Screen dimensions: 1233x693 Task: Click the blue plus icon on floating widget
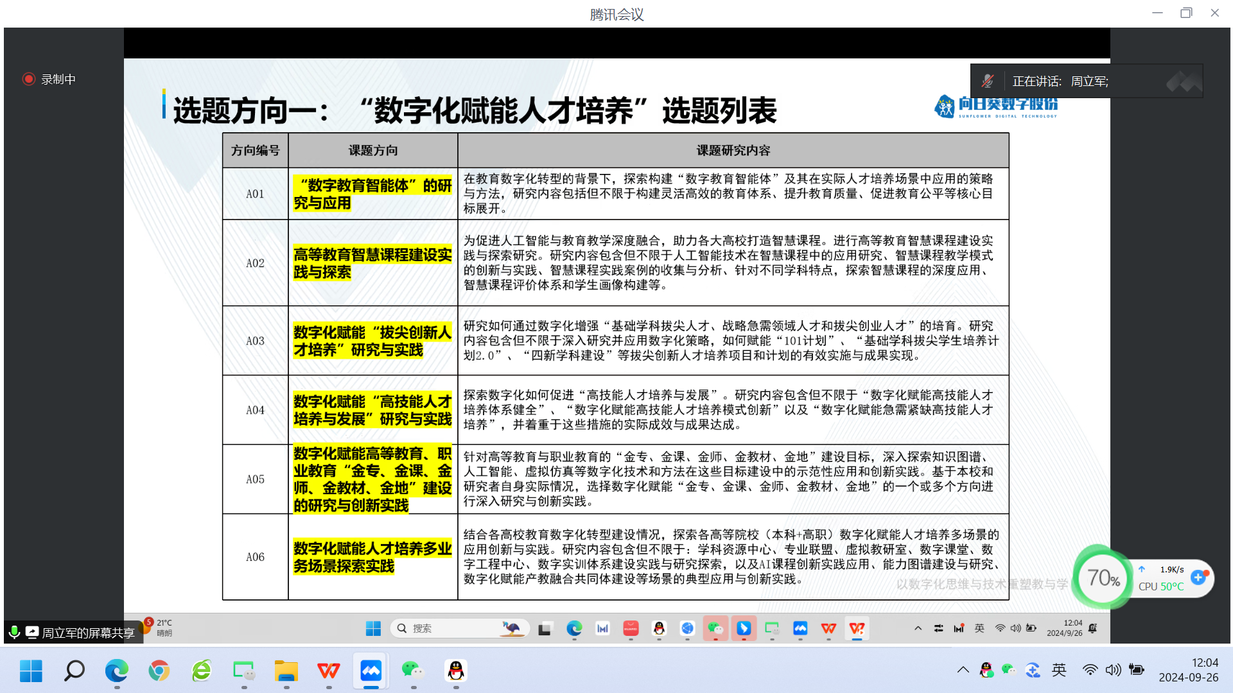pyautogui.click(x=1198, y=577)
